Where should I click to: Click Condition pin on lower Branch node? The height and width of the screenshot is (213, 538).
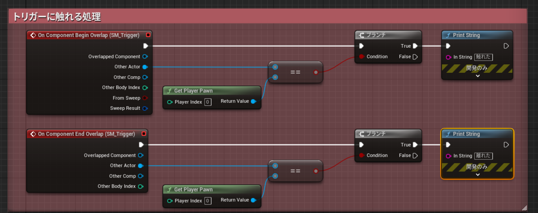pos(361,155)
